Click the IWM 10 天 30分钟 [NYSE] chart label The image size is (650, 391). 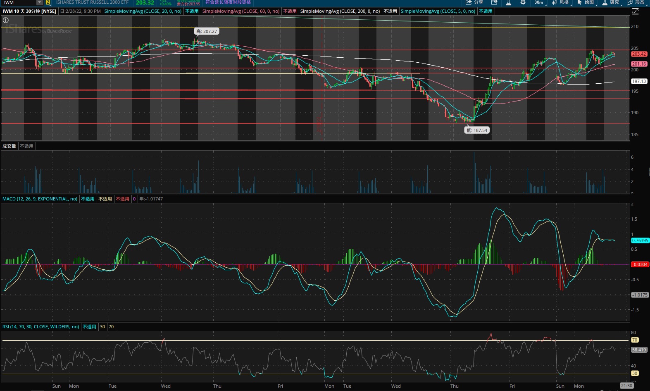click(29, 11)
